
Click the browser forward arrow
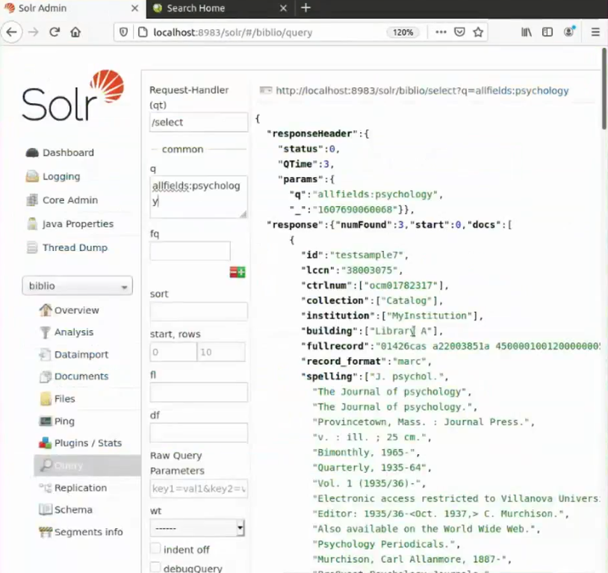pyautogui.click(x=34, y=32)
